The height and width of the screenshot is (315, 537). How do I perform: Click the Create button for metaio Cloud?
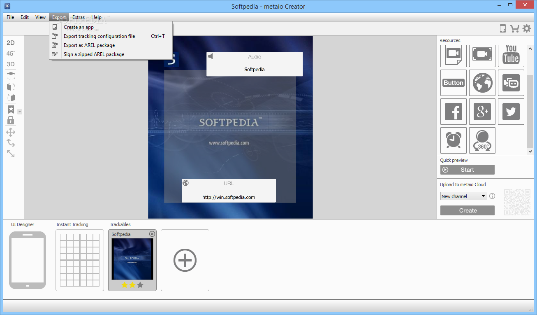click(x=468, y=210)
